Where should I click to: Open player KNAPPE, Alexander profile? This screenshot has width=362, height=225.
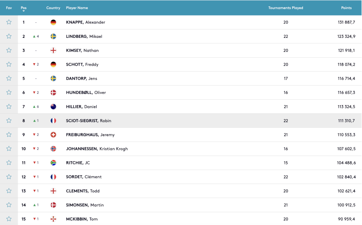click(x=85, y=22)
